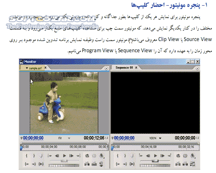Click the 00;00;12;06 duration in the source monitor
The height and width of the screenshot is (173, 216).
click(94, 138)
